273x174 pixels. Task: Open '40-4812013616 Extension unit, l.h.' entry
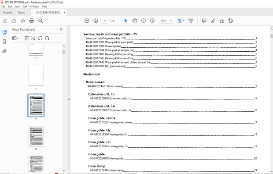173,99
